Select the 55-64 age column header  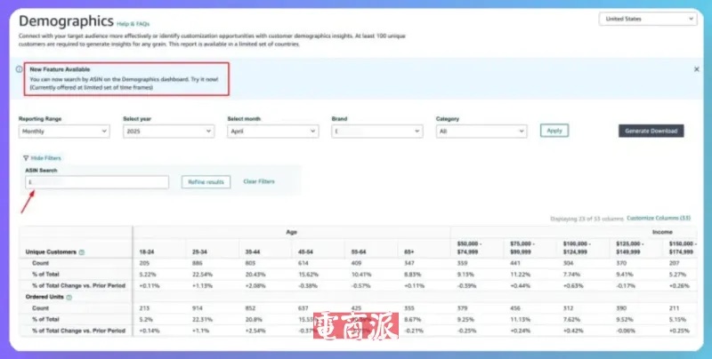[359, 252]
